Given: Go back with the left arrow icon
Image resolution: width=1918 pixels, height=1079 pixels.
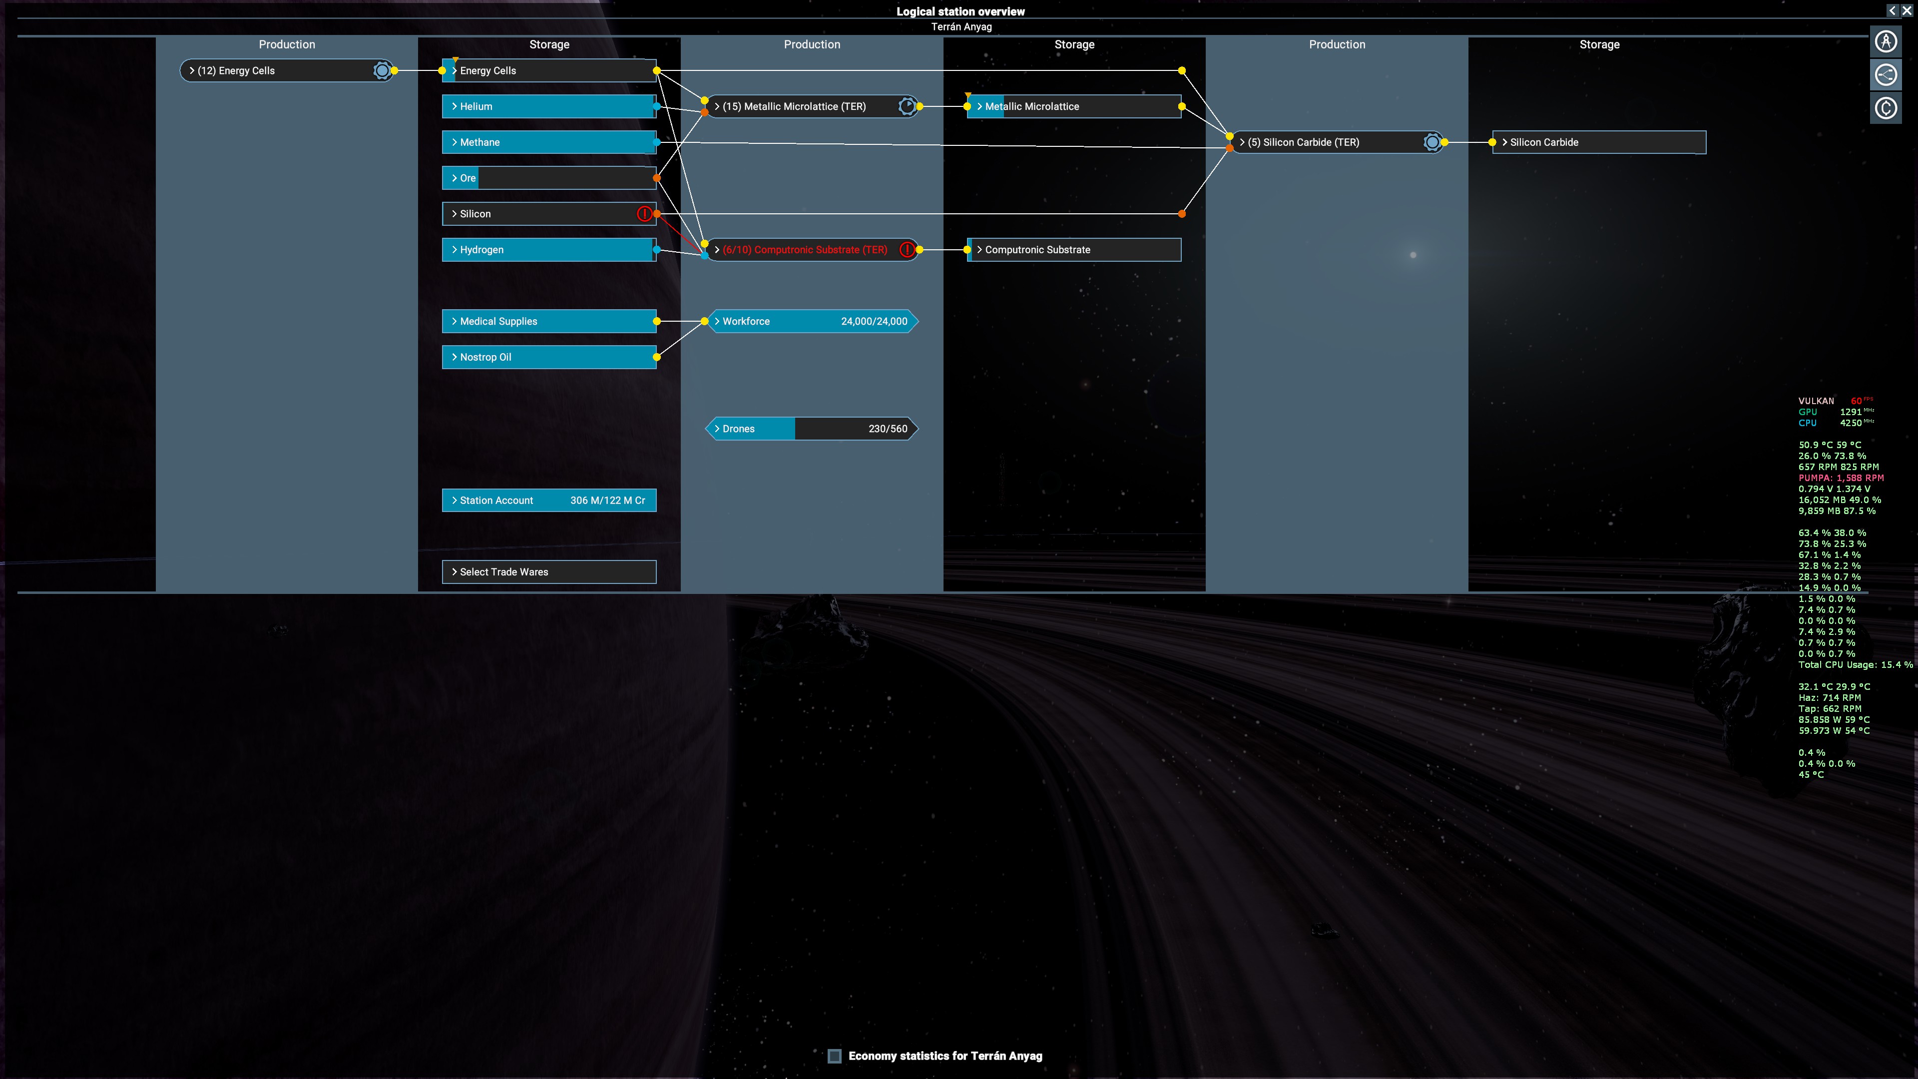Looking at the screenshot, I should (x=1892, y=10).
